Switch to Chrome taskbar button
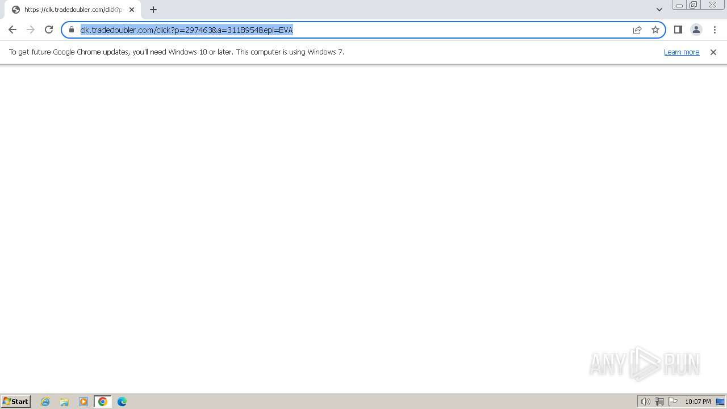This screenshot has height=409, width=727. tap(103, 402)
